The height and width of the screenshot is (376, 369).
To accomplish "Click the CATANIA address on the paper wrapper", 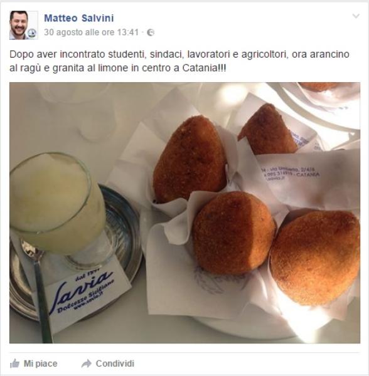I will [x=308, y=174].
